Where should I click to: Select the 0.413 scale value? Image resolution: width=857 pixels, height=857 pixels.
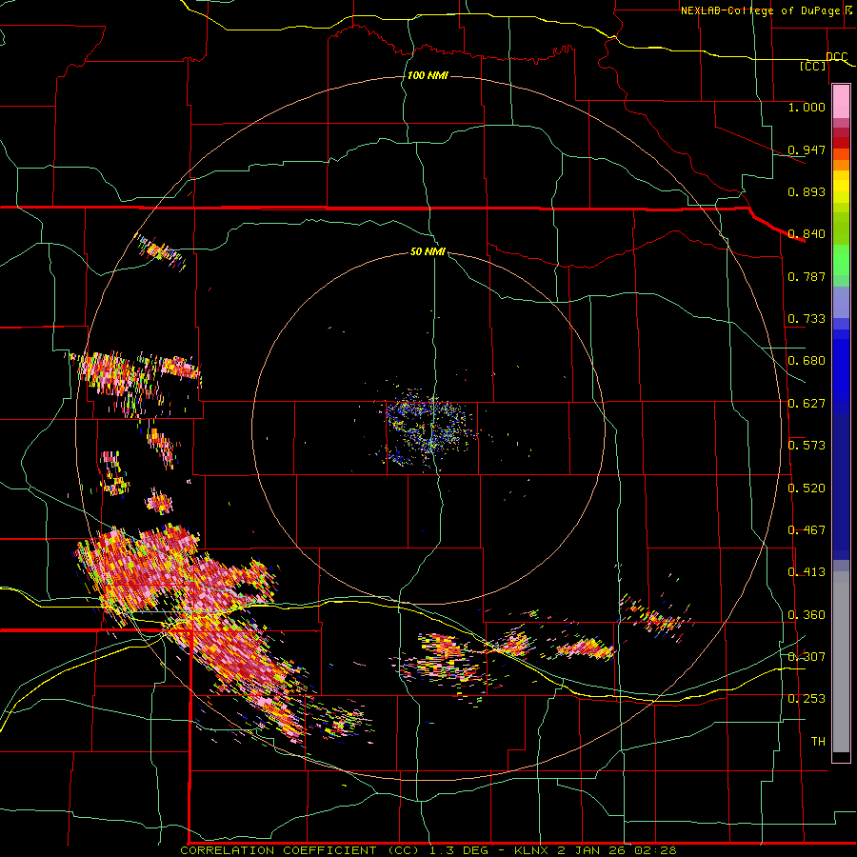[x=807, y=572]
